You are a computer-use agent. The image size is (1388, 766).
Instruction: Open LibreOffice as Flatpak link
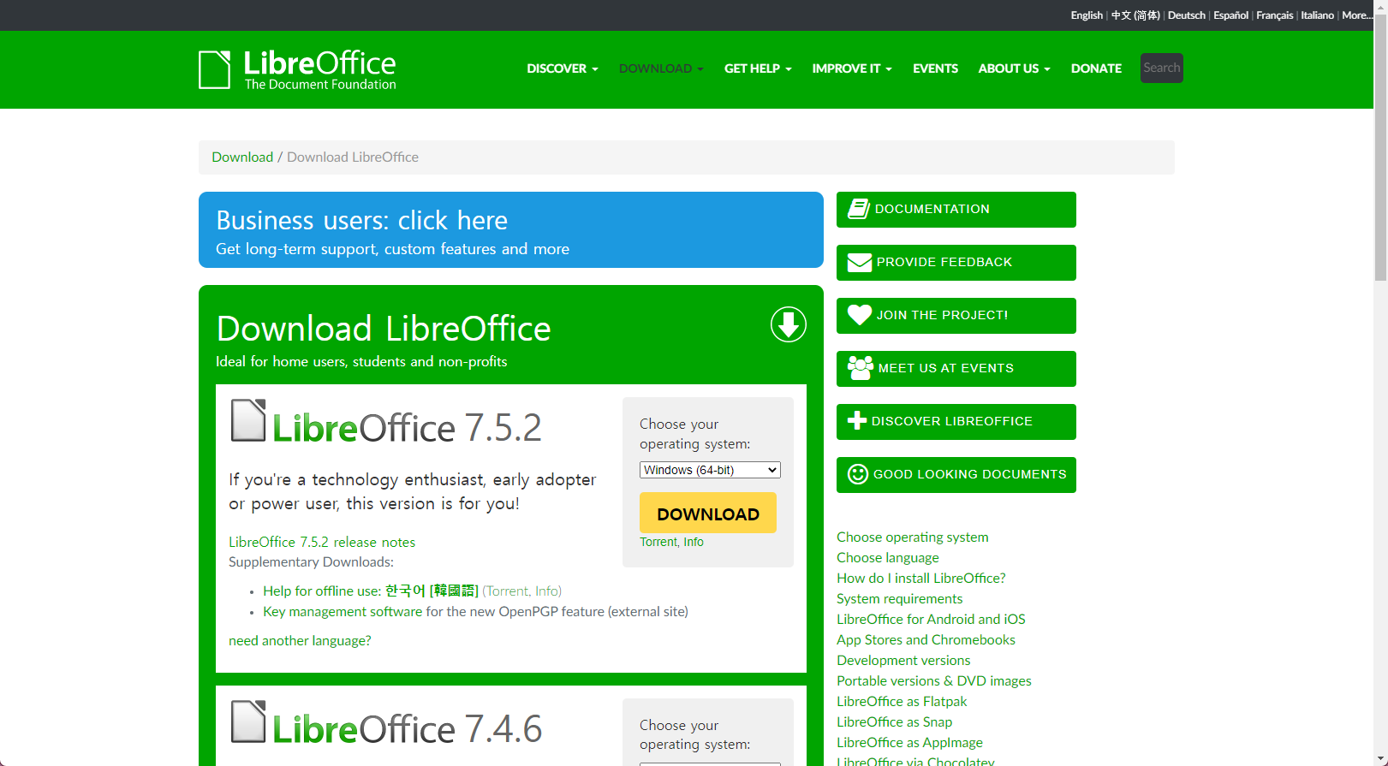[902, 701]
